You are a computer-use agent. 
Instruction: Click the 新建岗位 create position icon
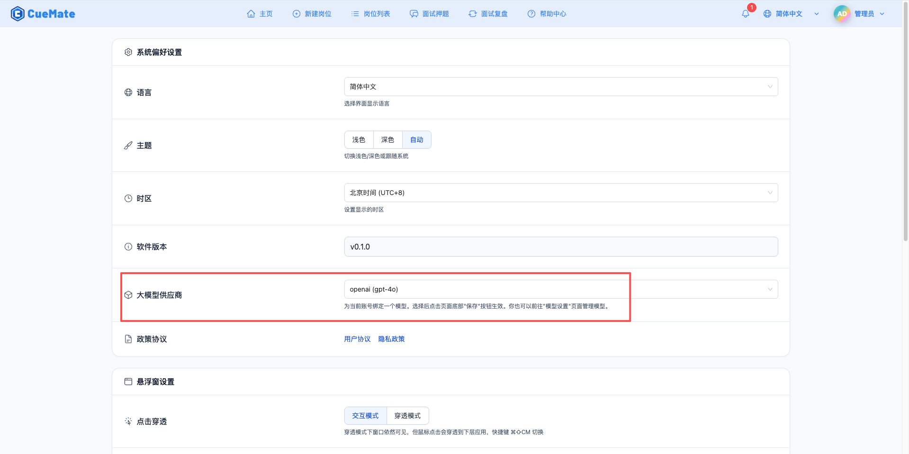296,14
